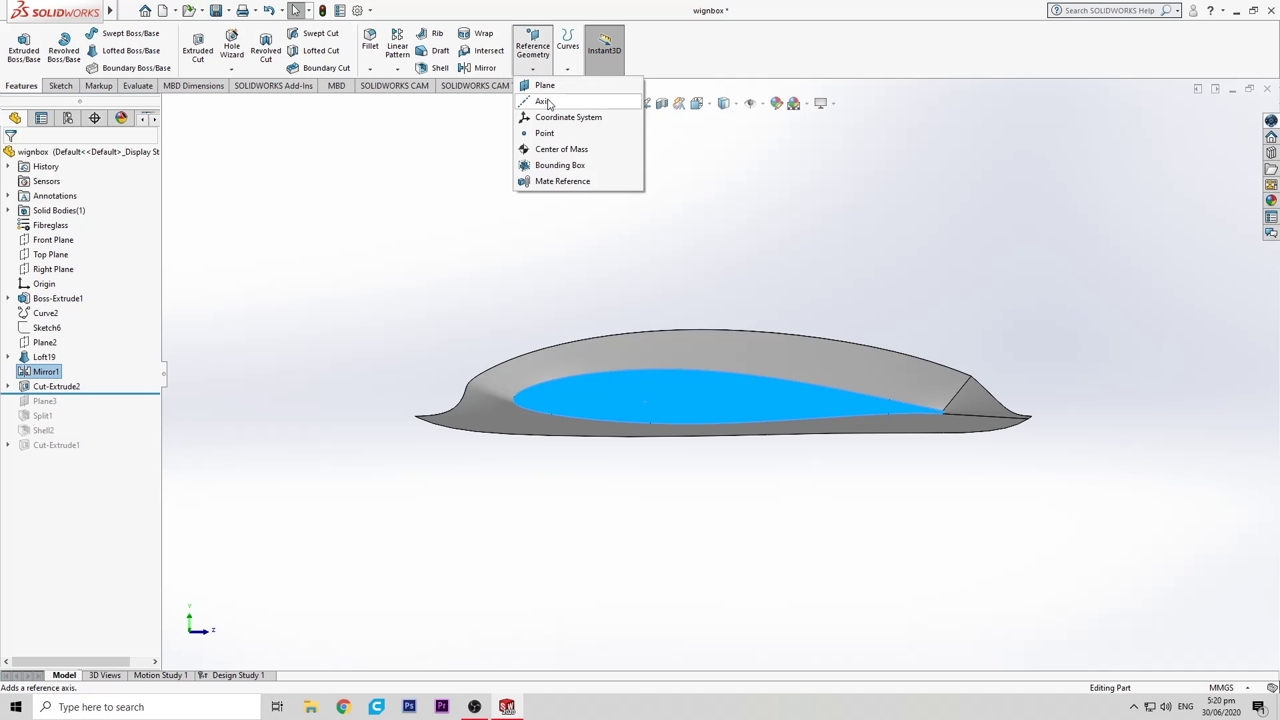This screenshot has width=1280, height=720.
Task: Apply the Fillet tool
Action: click(370, 39)
